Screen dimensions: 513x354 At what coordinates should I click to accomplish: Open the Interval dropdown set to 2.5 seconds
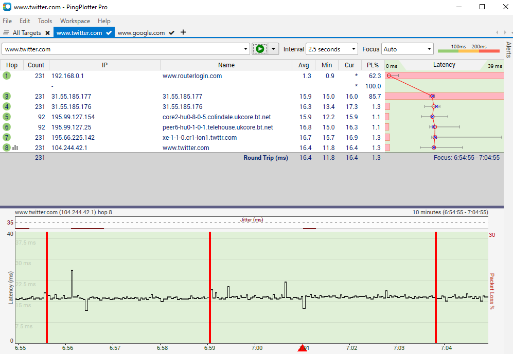point(331,49)
